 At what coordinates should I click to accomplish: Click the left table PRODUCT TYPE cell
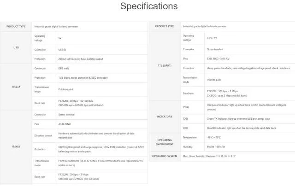[16, 27]
